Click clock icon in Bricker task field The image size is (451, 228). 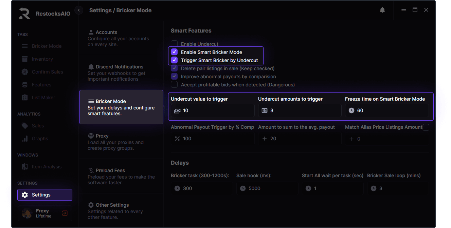177,188
